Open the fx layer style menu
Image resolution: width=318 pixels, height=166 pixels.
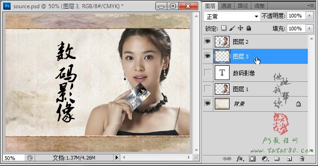point(240,159)
